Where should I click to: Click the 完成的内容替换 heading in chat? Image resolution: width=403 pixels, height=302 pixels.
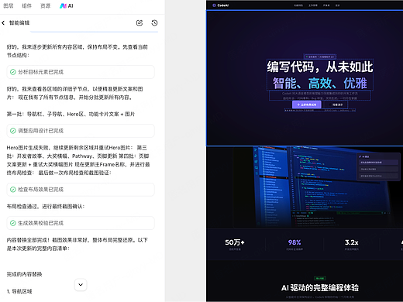click(24, 274)
